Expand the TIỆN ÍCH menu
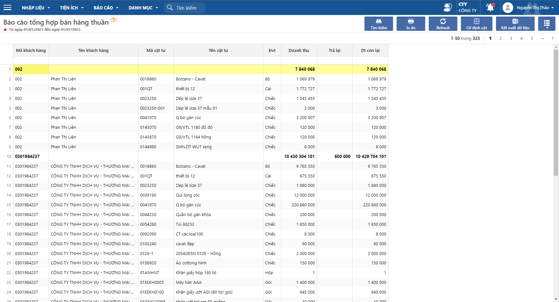The width and height of the screenshot is (559, 302). click(72, 7)
